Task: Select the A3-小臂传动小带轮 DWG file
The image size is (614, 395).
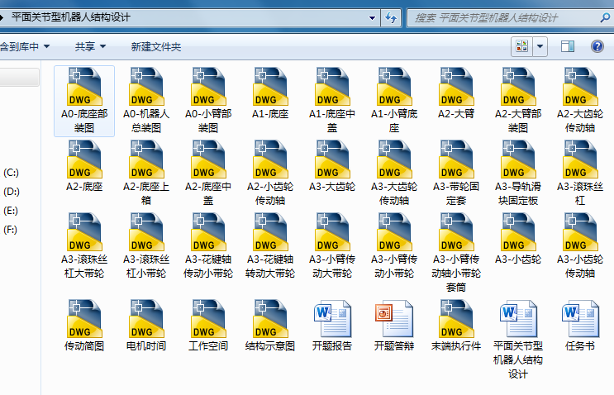Action: coord(394,246)
